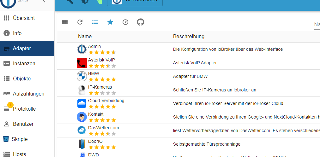The width and height of the screenshot is (320, 157).
Task: Click the Skripte JS icon
Action: (x=6, y=139)
